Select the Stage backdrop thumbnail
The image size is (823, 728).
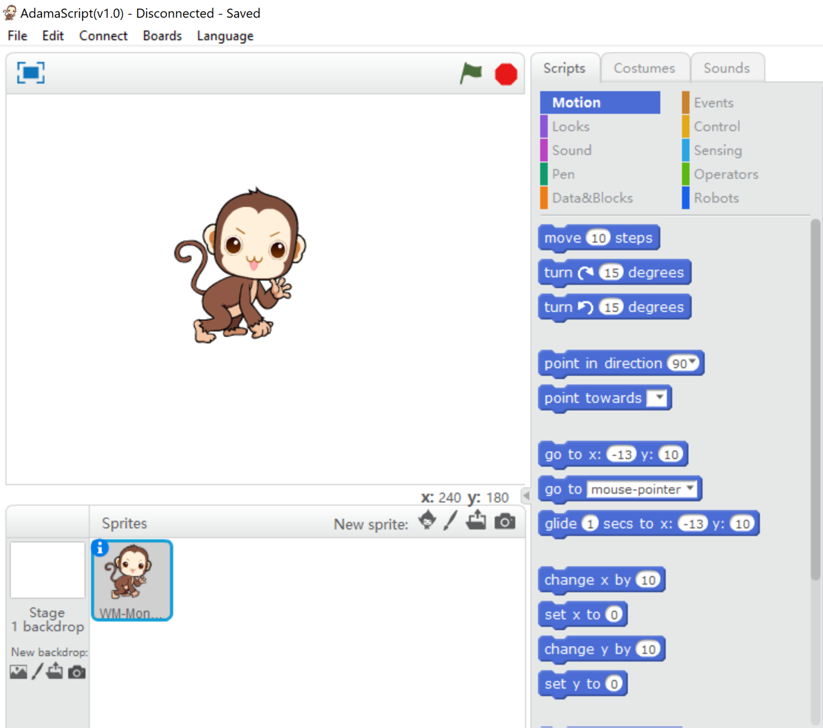pyautogui.click(x=47, y=570)
